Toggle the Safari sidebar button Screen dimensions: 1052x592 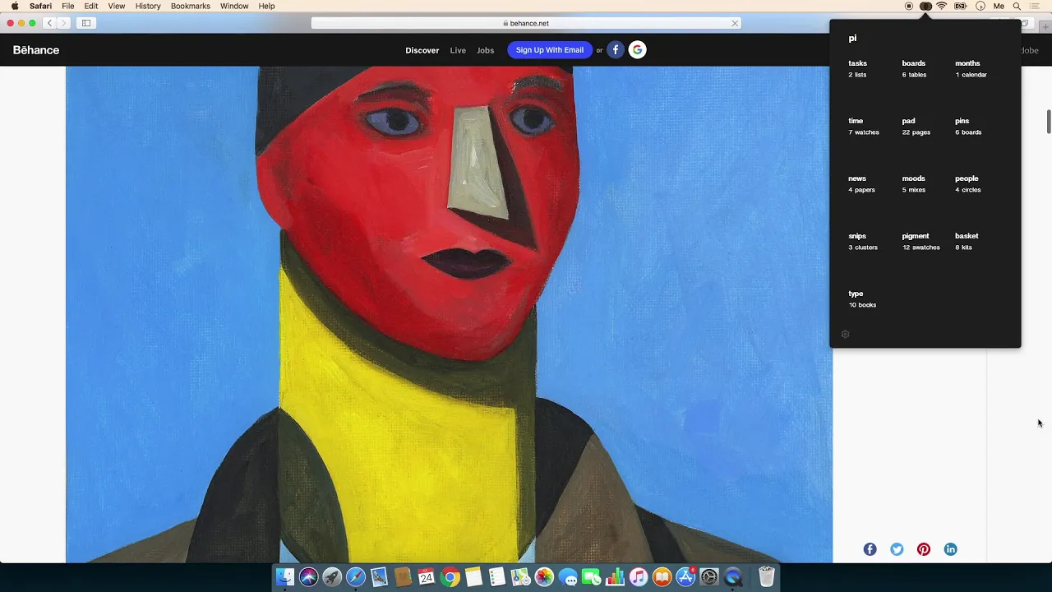point(85,23)
